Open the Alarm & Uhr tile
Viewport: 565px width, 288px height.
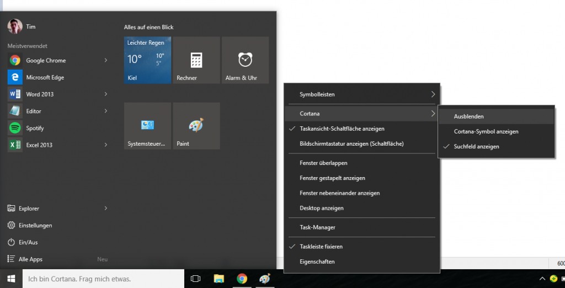point(245,60)
